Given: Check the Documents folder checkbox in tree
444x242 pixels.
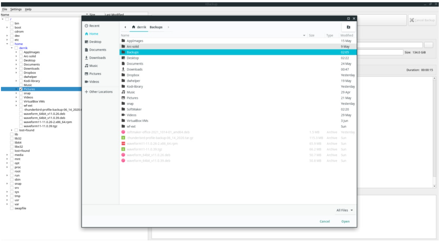Looking at the screenshot, I should point(21,65).
